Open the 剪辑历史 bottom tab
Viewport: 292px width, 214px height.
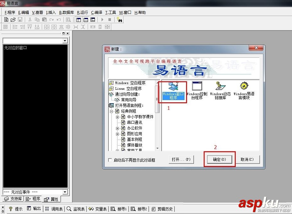pyautogui.click(x=163, y=209)
